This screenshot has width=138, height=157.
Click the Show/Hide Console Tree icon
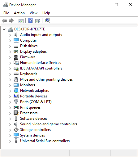[21, 21]
